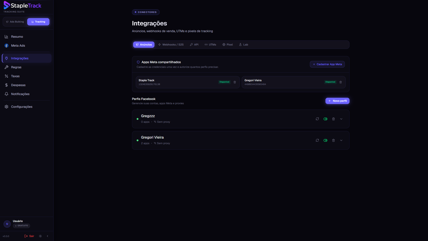Click the Perfis Facebook heading
The height and width of the screenshot is (241, 428).
click(144, 99)
